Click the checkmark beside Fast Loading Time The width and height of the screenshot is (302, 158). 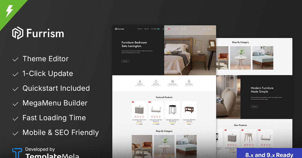point(15,118)
